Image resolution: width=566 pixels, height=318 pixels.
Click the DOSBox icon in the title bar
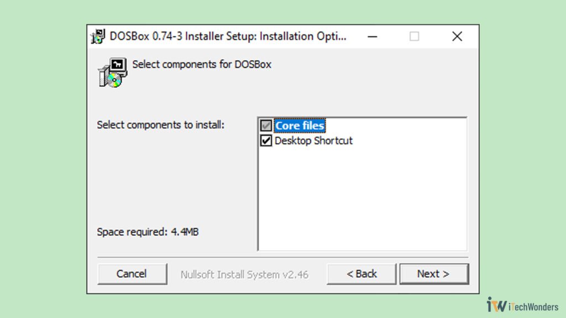coord(97,36)
